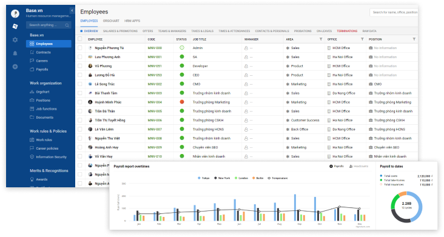Viewport: 444px width, 237px height.
Task: Switch payroll report to Headcounts
Action: 358,166
